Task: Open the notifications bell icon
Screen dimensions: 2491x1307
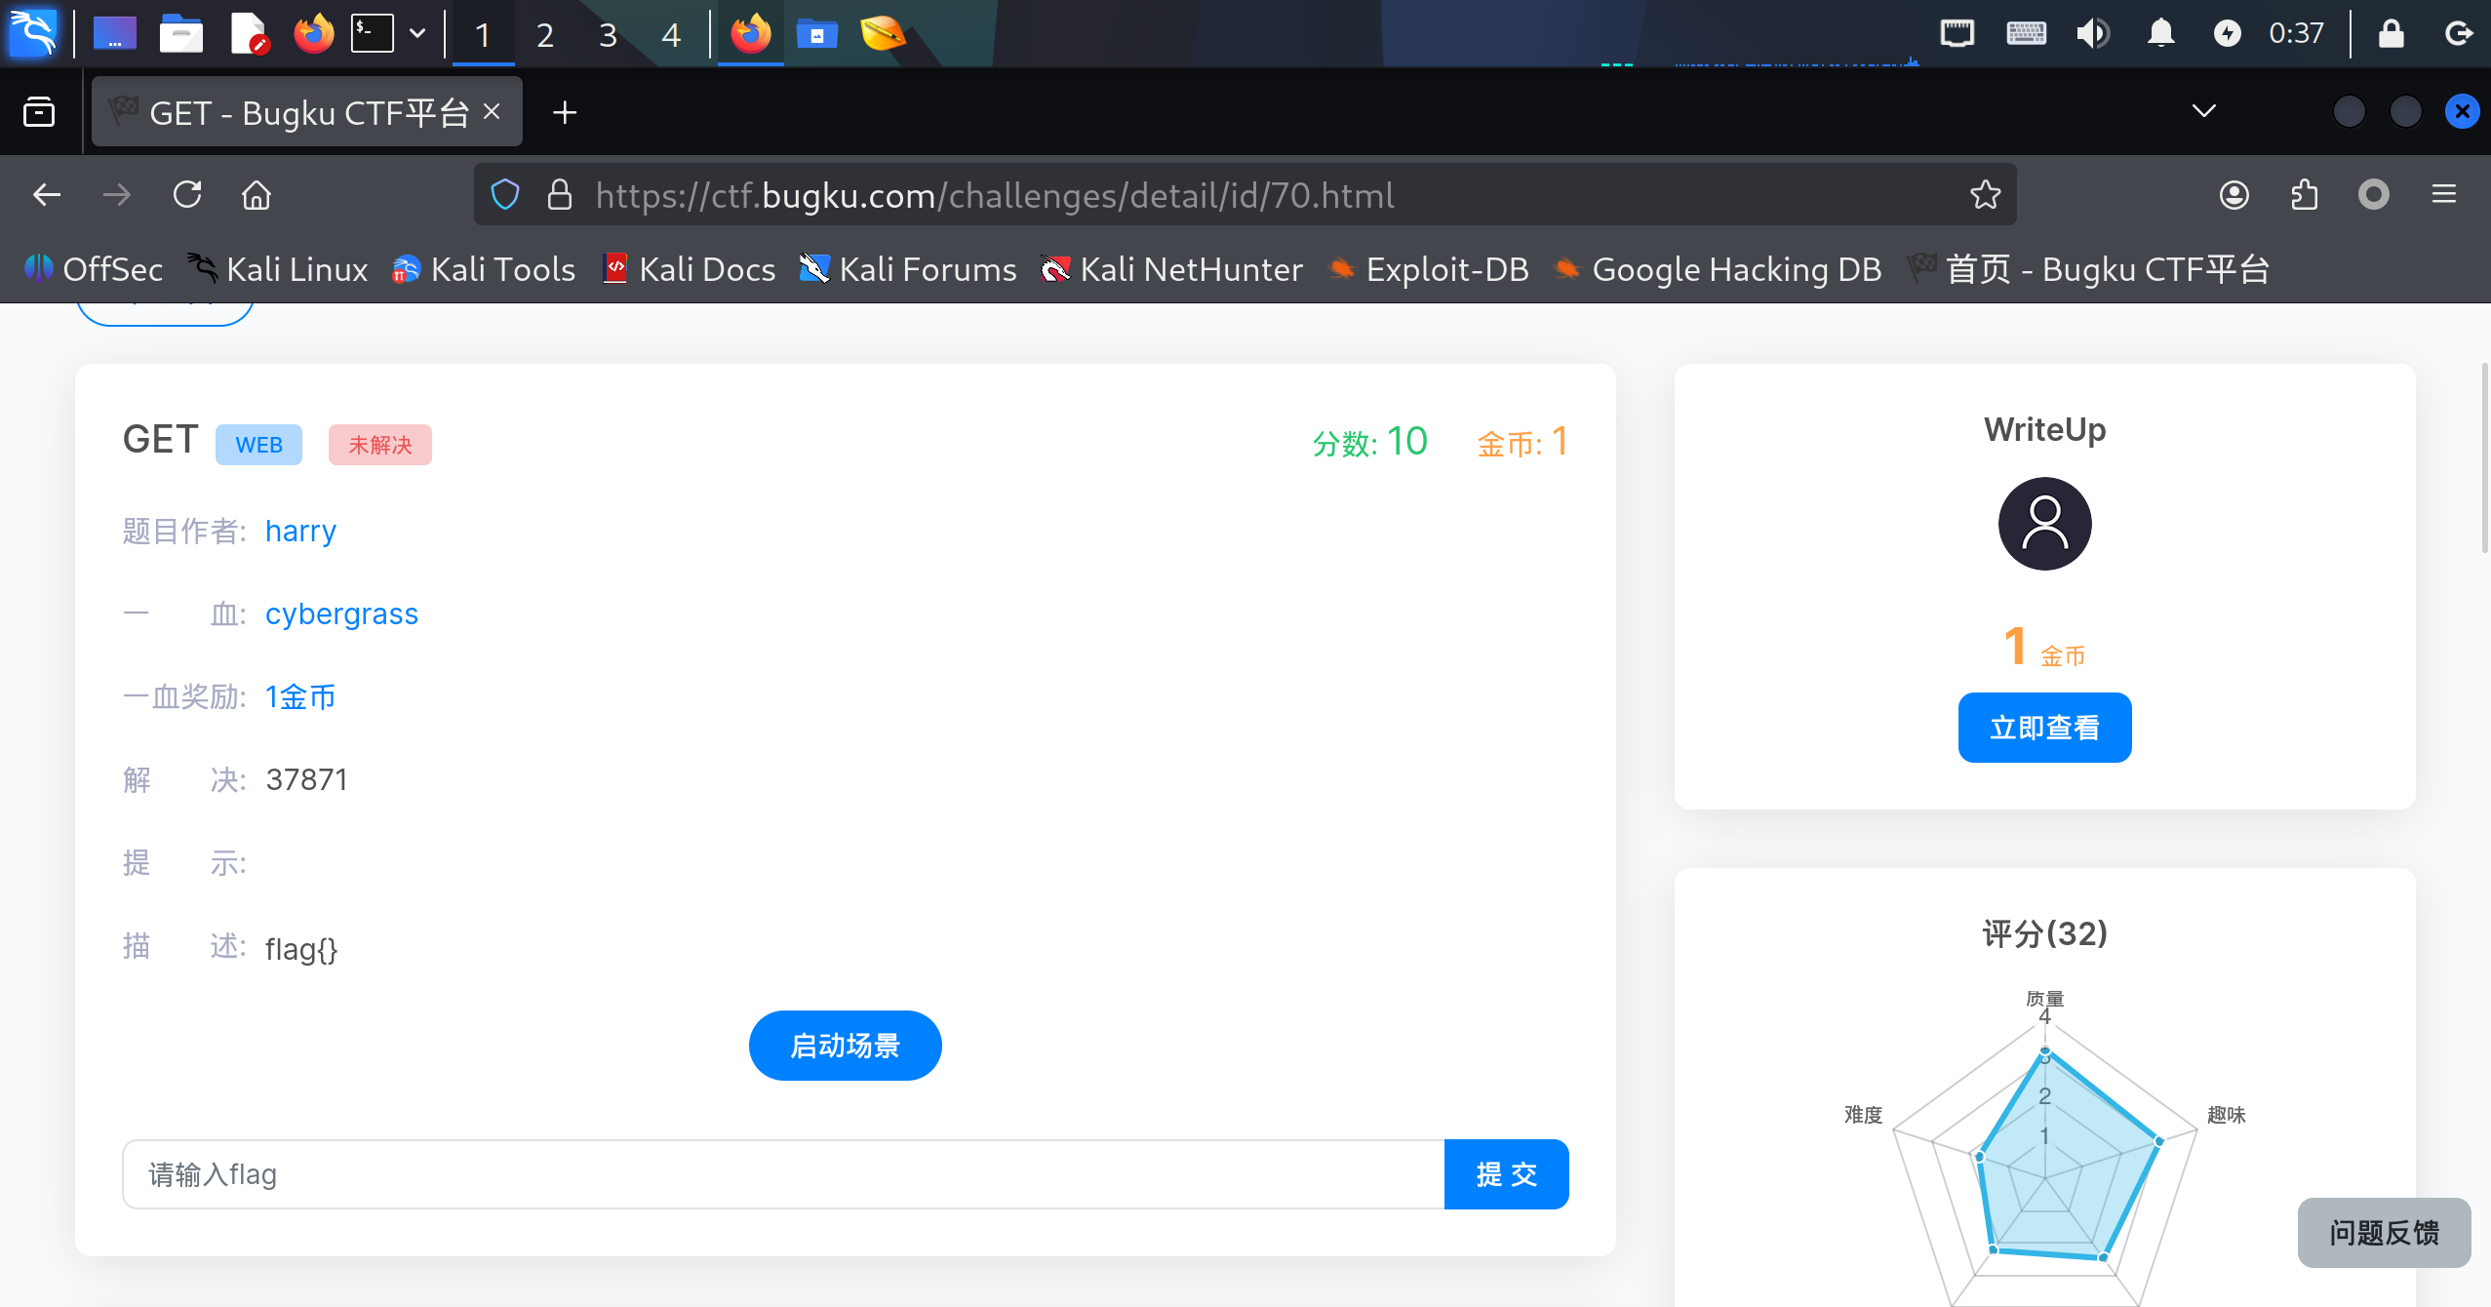Action: tap(2161, 33)
